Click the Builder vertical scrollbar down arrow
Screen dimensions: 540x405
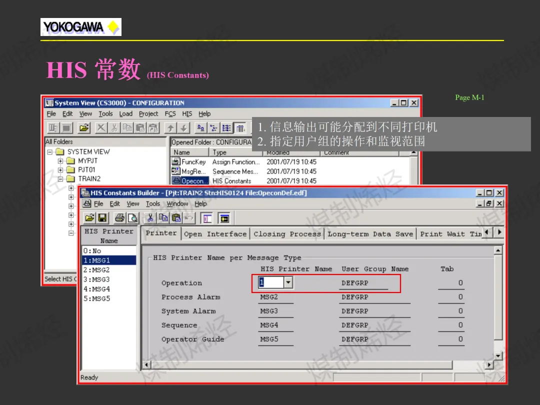tap(498, 356)
